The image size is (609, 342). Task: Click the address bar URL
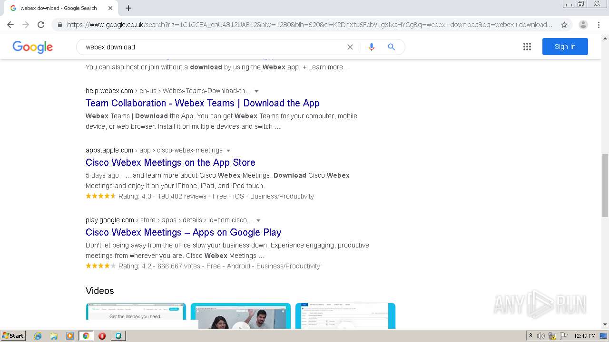coord(309,25)
